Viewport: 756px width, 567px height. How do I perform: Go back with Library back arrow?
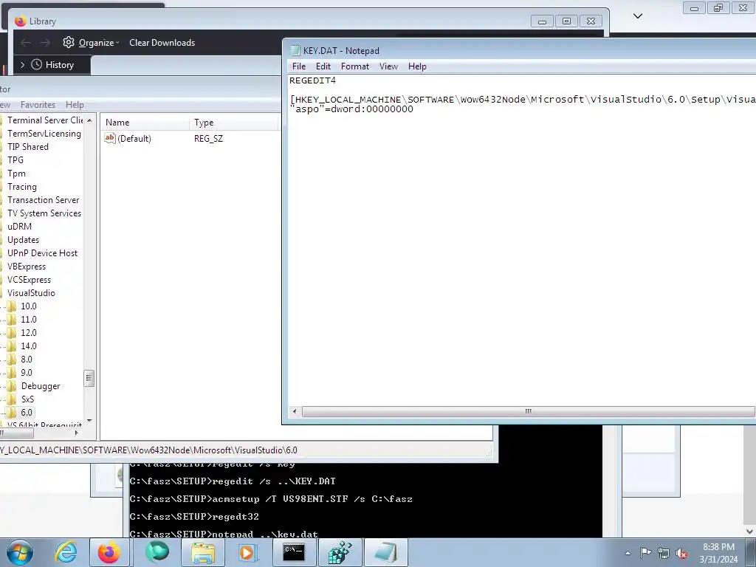pos(26,42)
